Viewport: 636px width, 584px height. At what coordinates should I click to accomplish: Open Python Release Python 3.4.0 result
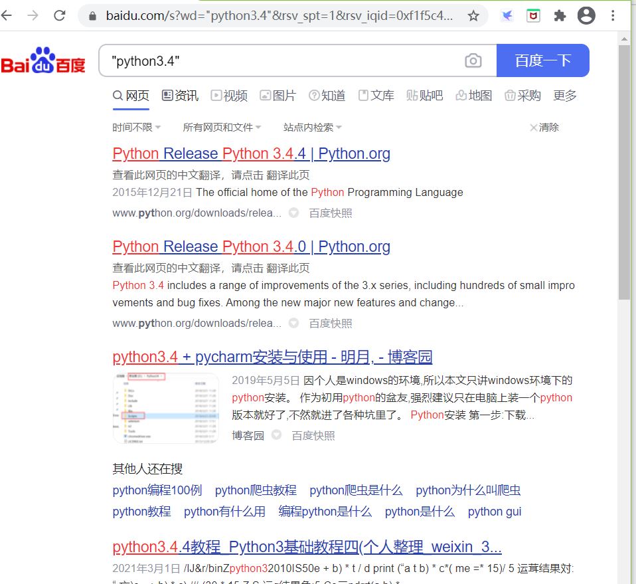[x=251, y=246]
